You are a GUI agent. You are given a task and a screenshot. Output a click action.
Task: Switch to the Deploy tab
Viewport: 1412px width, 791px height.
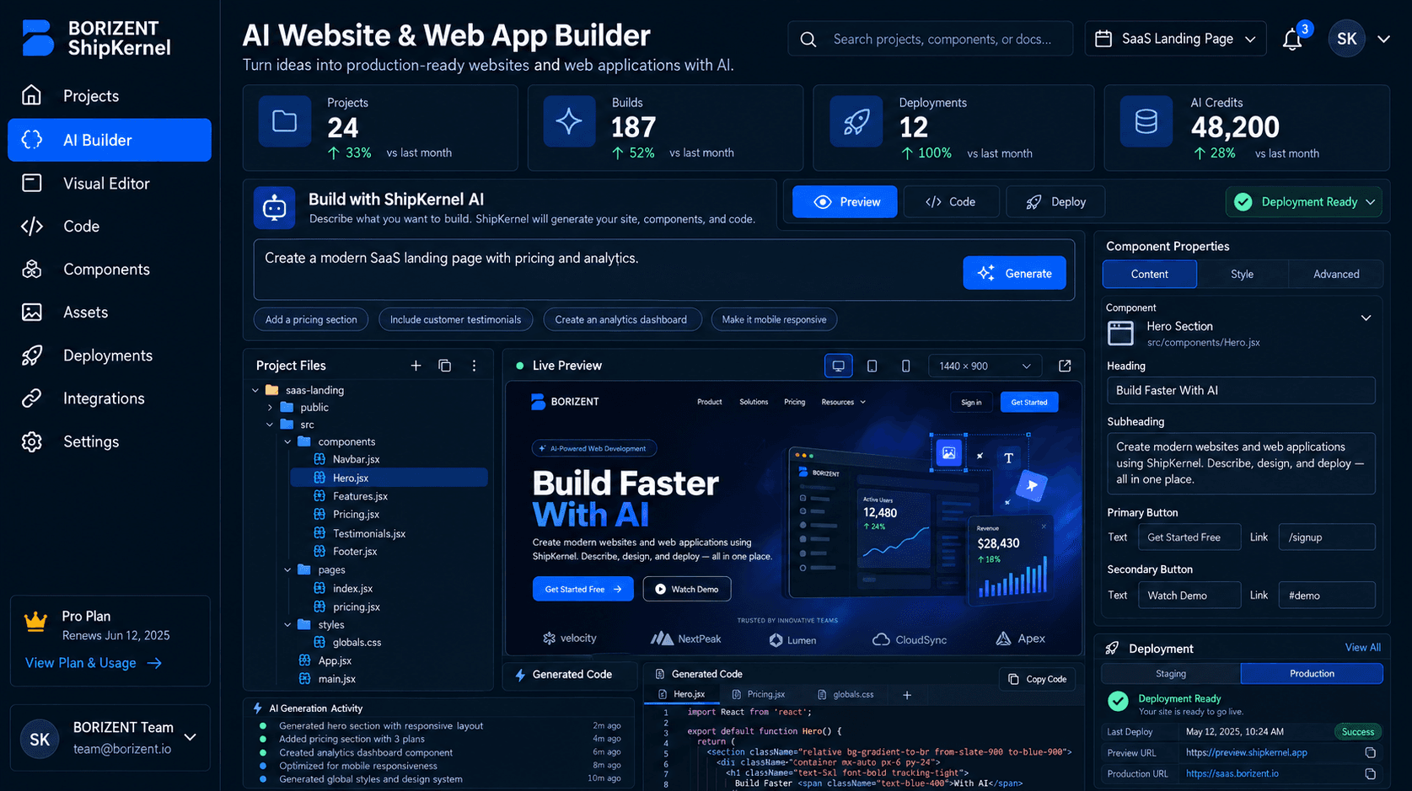(1055, 202)
